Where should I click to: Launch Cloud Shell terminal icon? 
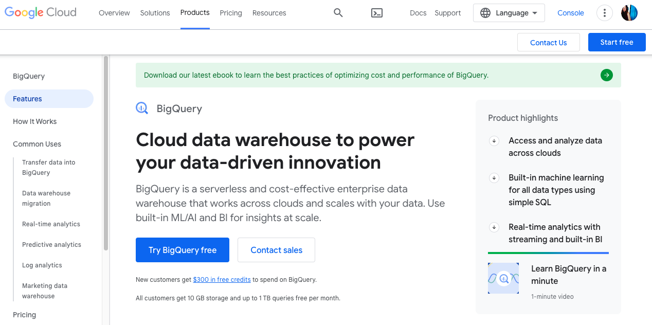(377, 13)
